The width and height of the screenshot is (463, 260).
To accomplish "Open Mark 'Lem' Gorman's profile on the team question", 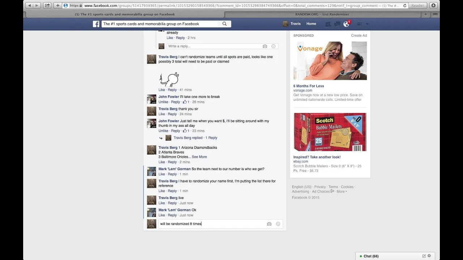I will (x=174, y=169).
